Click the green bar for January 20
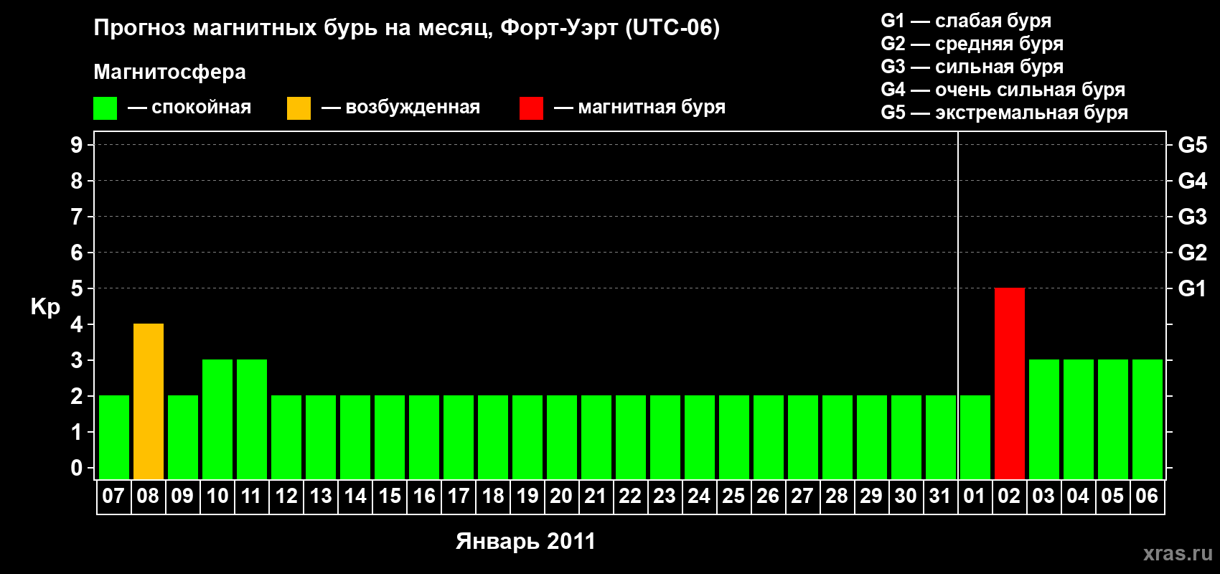 coord(562,438)
